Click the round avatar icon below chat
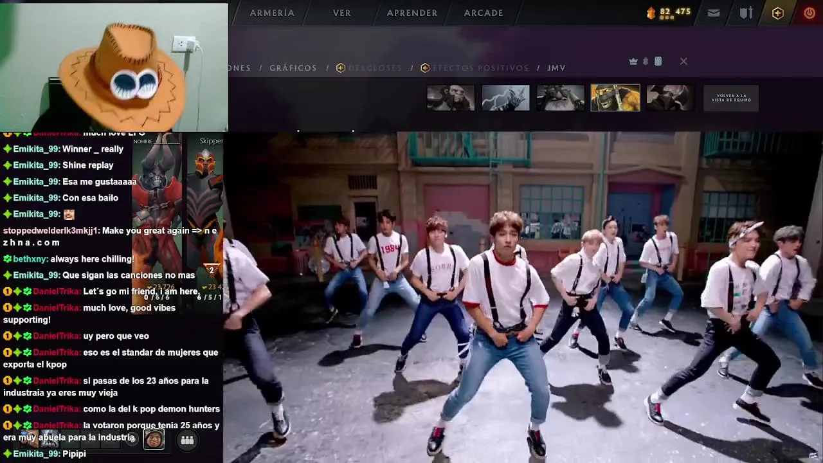 pyautogui.click(x=154, y=439)
